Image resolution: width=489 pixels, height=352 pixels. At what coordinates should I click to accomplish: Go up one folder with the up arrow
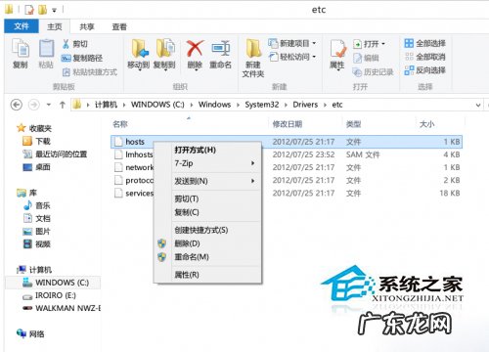tap(63, 105)
